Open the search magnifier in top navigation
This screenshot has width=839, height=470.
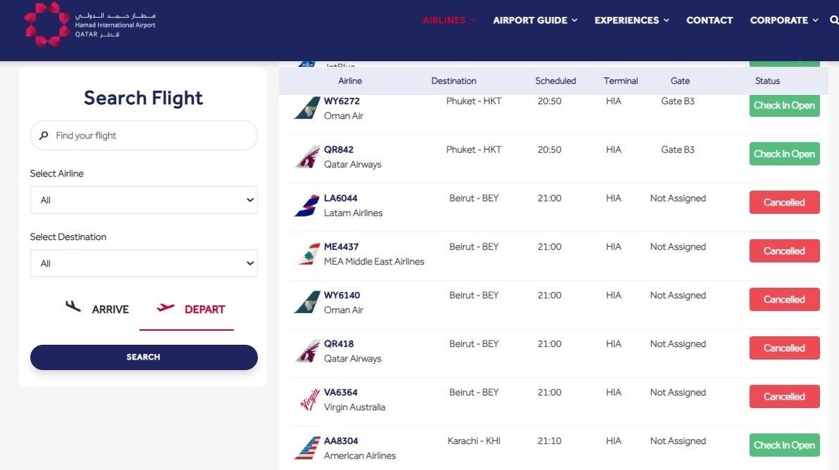pyautogui.click(x=834, y=20)
